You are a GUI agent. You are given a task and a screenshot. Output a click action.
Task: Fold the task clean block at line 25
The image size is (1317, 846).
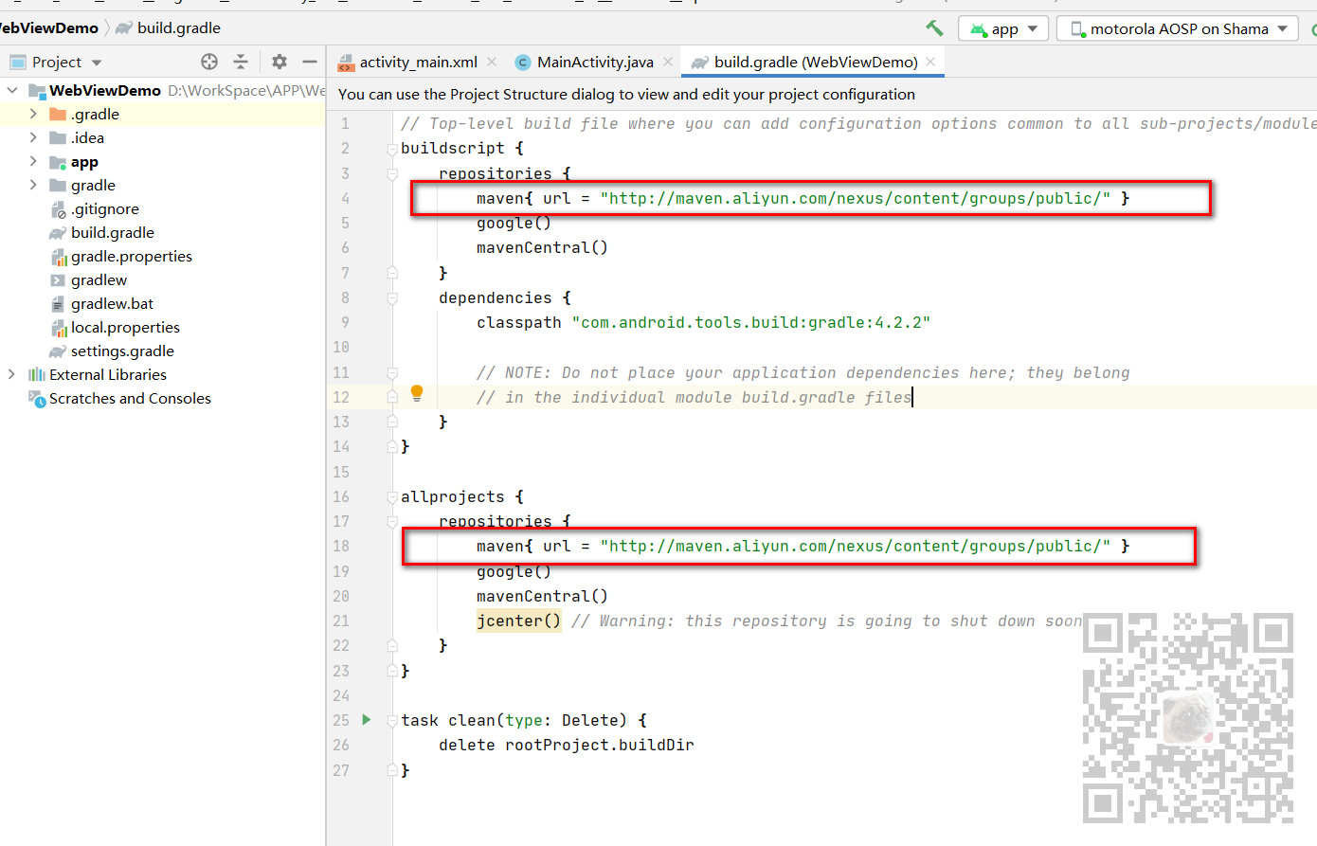point(391,720)
